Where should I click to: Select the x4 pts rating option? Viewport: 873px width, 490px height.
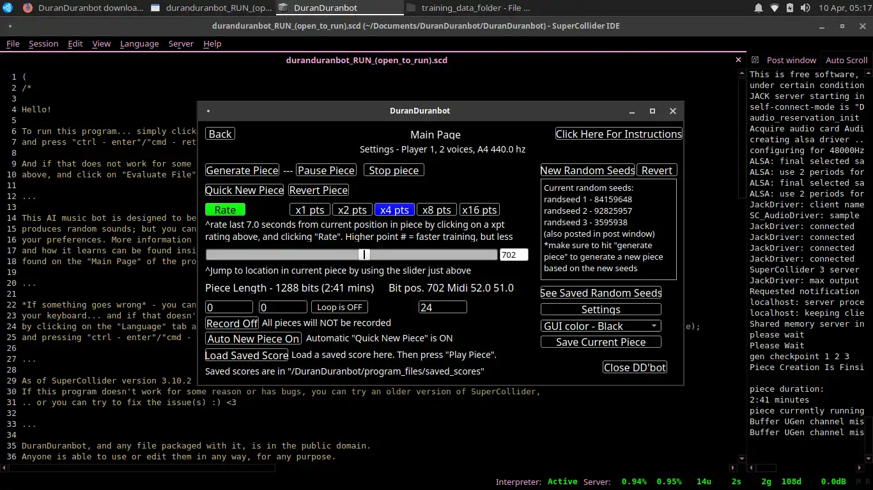pyautogui.click(x=394, y=210)
